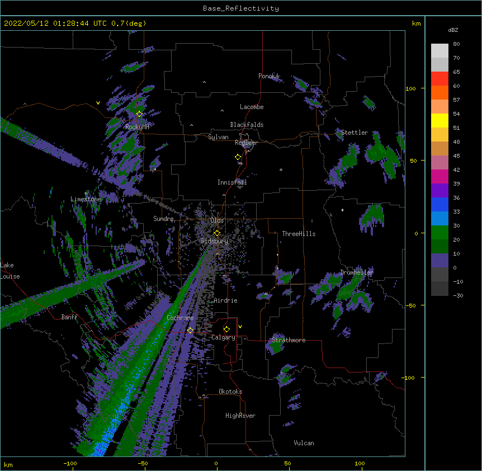Click the Strathmore town label

[x=289, y=340]
